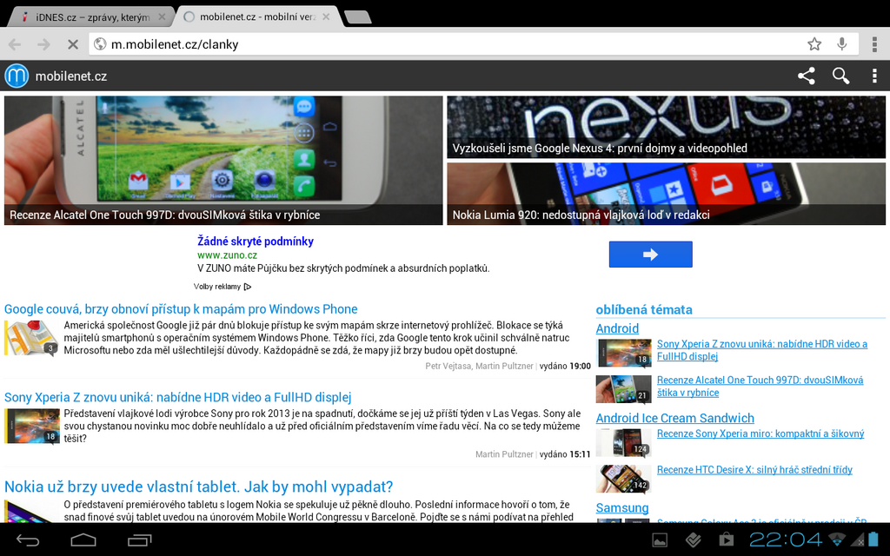Stop page loading with X button
Viewport: 890px width, 556px height.
point(72,44)
